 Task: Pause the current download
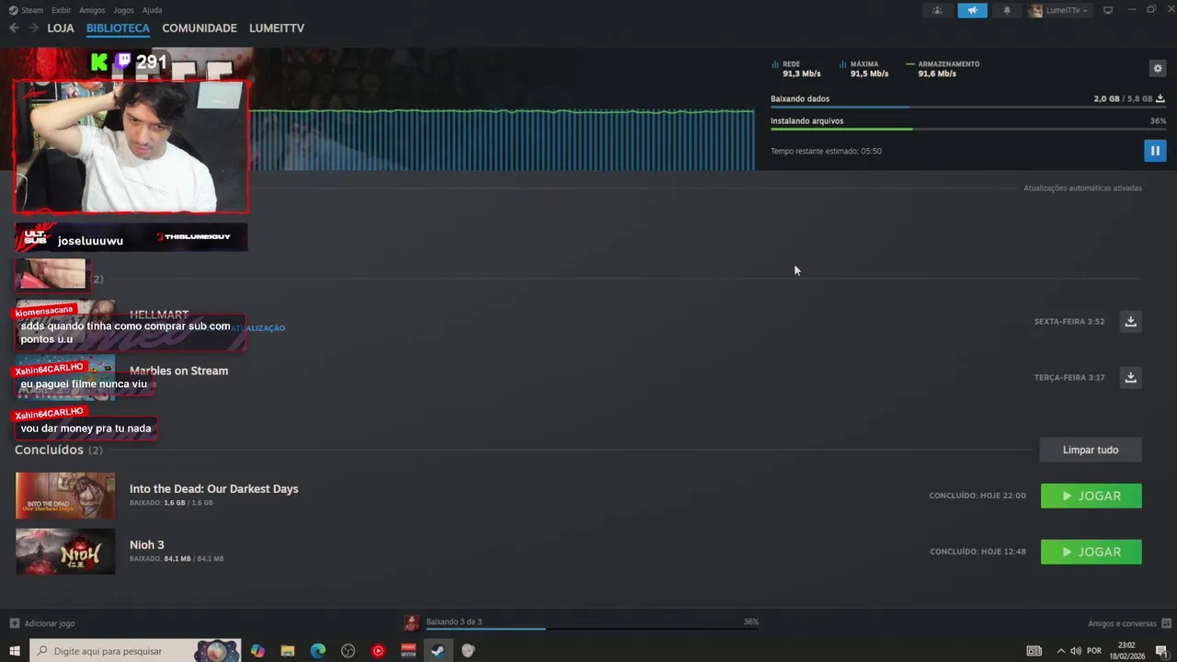coord(1155,151)
